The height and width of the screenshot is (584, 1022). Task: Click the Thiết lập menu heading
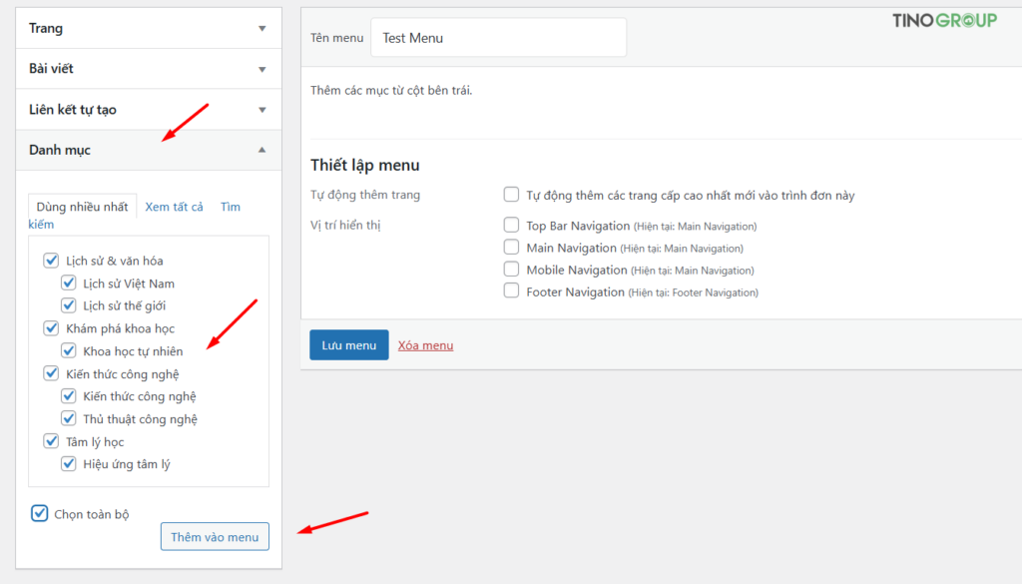365,165
